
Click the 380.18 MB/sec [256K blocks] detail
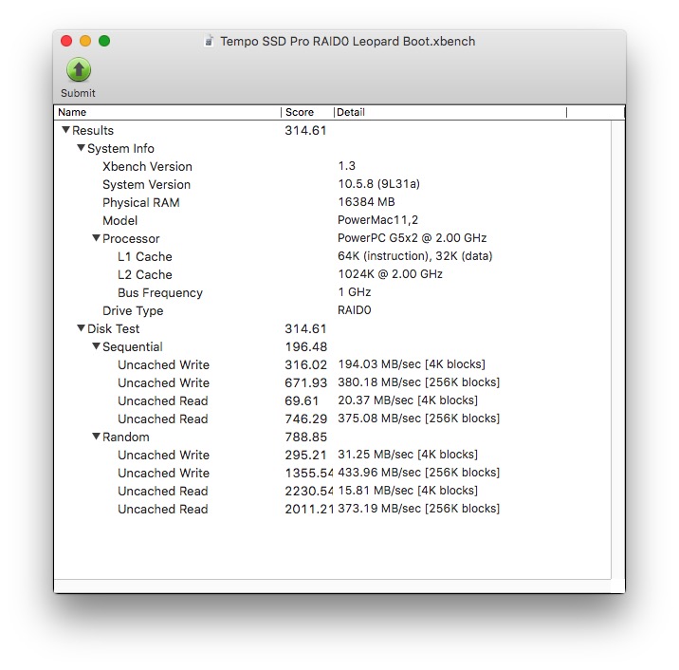pos(419,382)
